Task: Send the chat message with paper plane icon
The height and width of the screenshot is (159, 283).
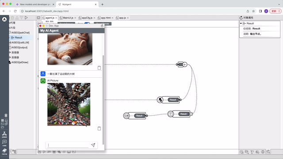Action: point(93,145)
